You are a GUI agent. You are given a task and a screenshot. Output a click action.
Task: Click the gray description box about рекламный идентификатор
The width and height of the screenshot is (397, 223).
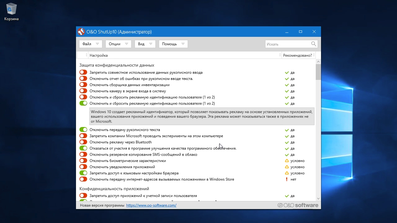point(202,116)
